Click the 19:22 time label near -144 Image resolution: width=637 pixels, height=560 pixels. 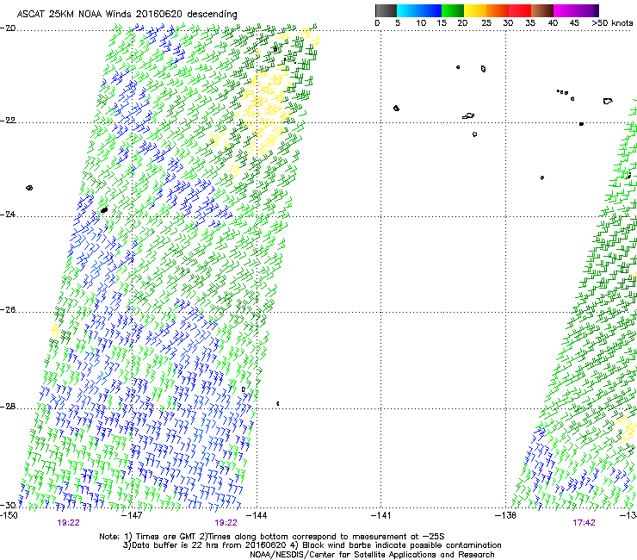coord(226,523)
